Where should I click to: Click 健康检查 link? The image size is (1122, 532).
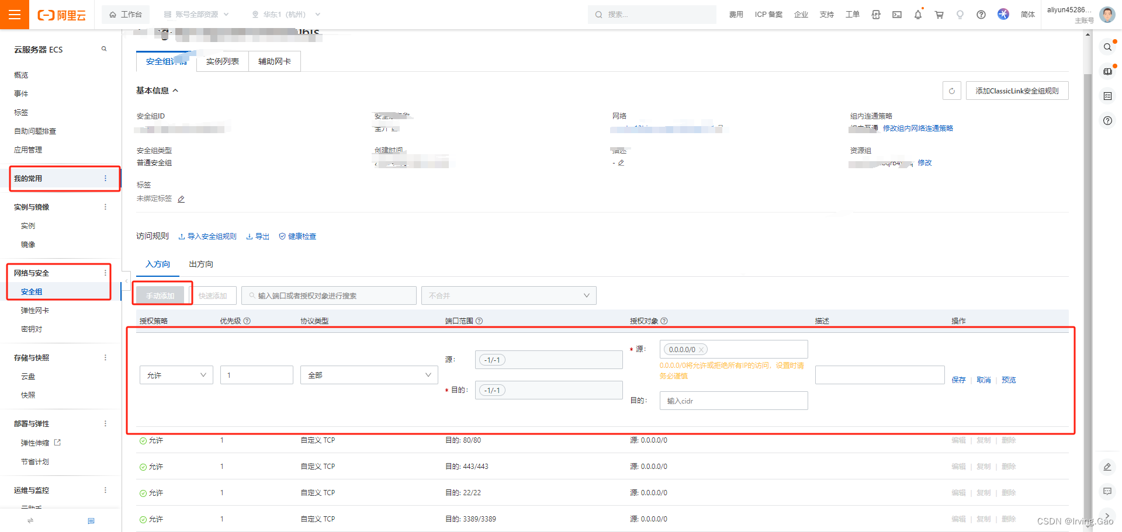tap(297, 236)
